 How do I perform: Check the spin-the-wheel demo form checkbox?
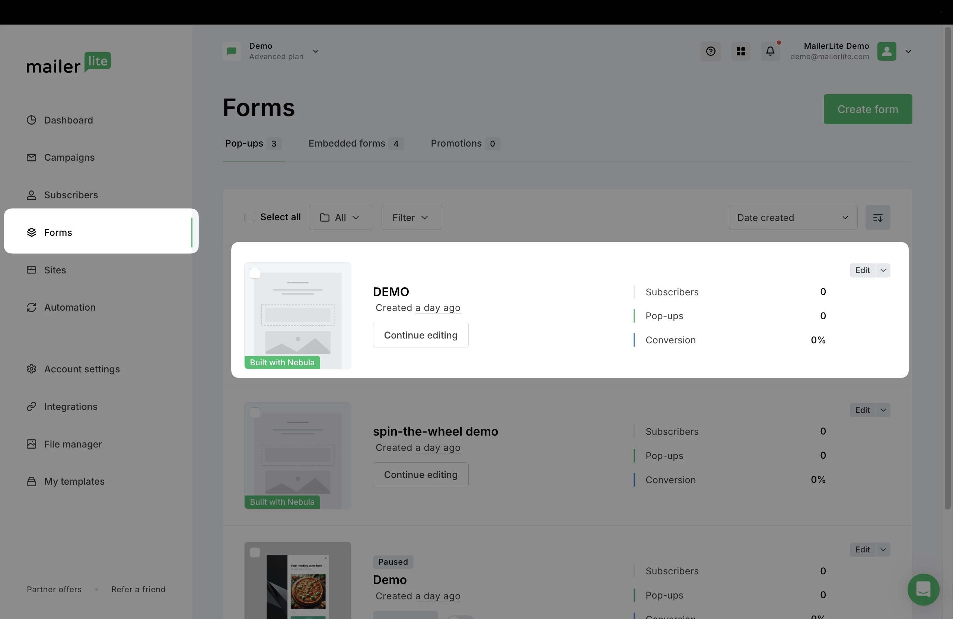(255, 413)
